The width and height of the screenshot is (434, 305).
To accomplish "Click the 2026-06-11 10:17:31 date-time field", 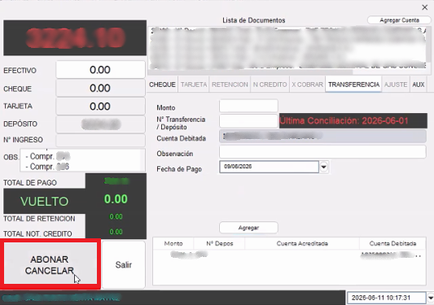I will pyautogui.click(x=387, y=298).
